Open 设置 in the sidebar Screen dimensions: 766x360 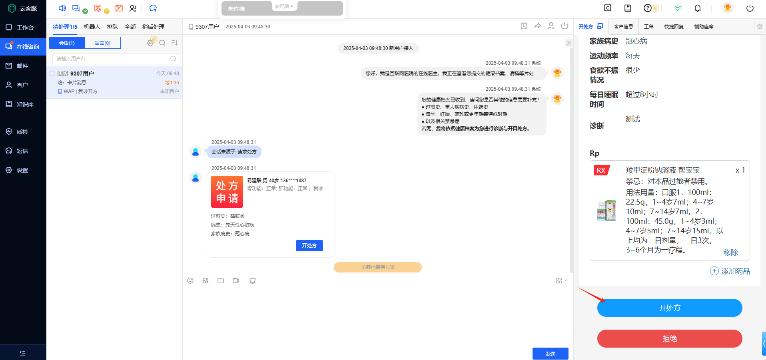coord(23,170)
